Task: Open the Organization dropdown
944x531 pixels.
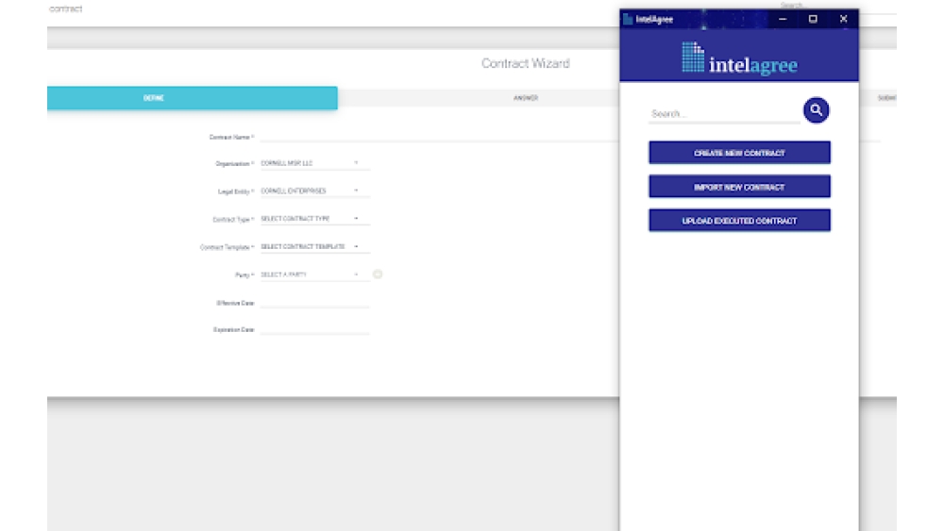Action: click(x=315, y=163)
